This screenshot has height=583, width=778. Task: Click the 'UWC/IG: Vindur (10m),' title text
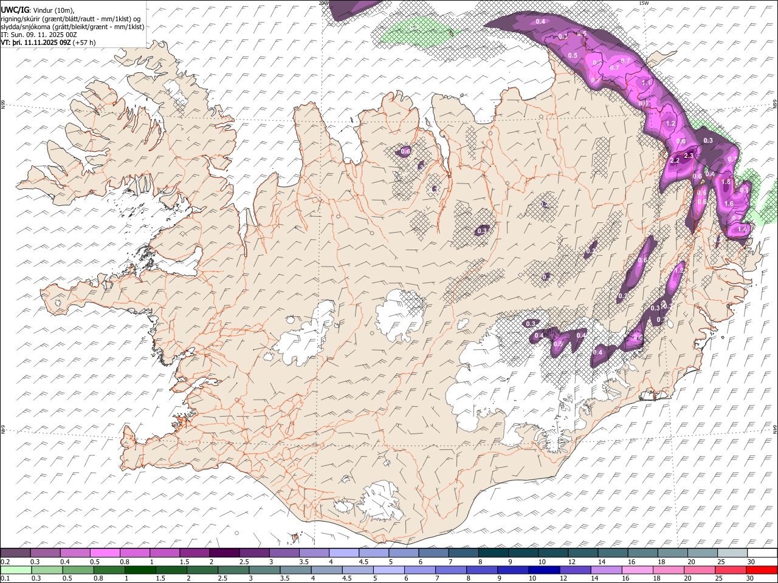pyautogui.click(x=38, y=10)
